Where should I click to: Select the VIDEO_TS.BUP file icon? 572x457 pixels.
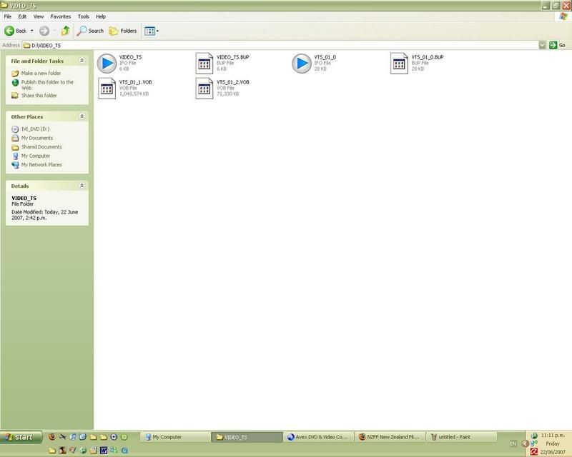coord(204,64)
